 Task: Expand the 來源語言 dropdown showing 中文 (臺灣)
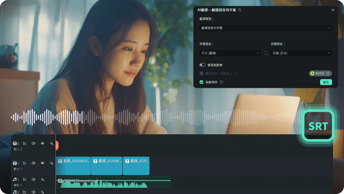coord(230,53)
